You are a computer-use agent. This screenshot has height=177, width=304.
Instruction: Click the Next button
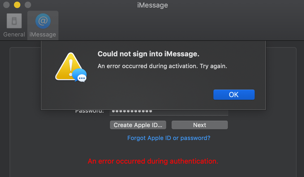[x=199, y=125]
